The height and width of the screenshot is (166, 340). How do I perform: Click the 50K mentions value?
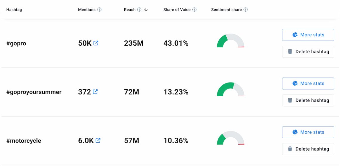(85, 43)
